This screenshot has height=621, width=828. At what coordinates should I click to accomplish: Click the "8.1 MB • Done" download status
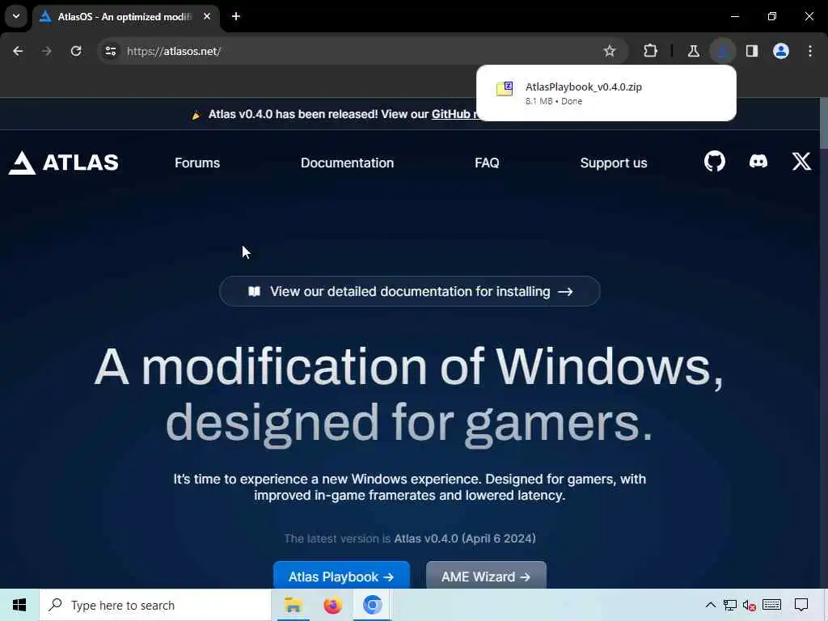pyautogui.click(x=553, y=101)
